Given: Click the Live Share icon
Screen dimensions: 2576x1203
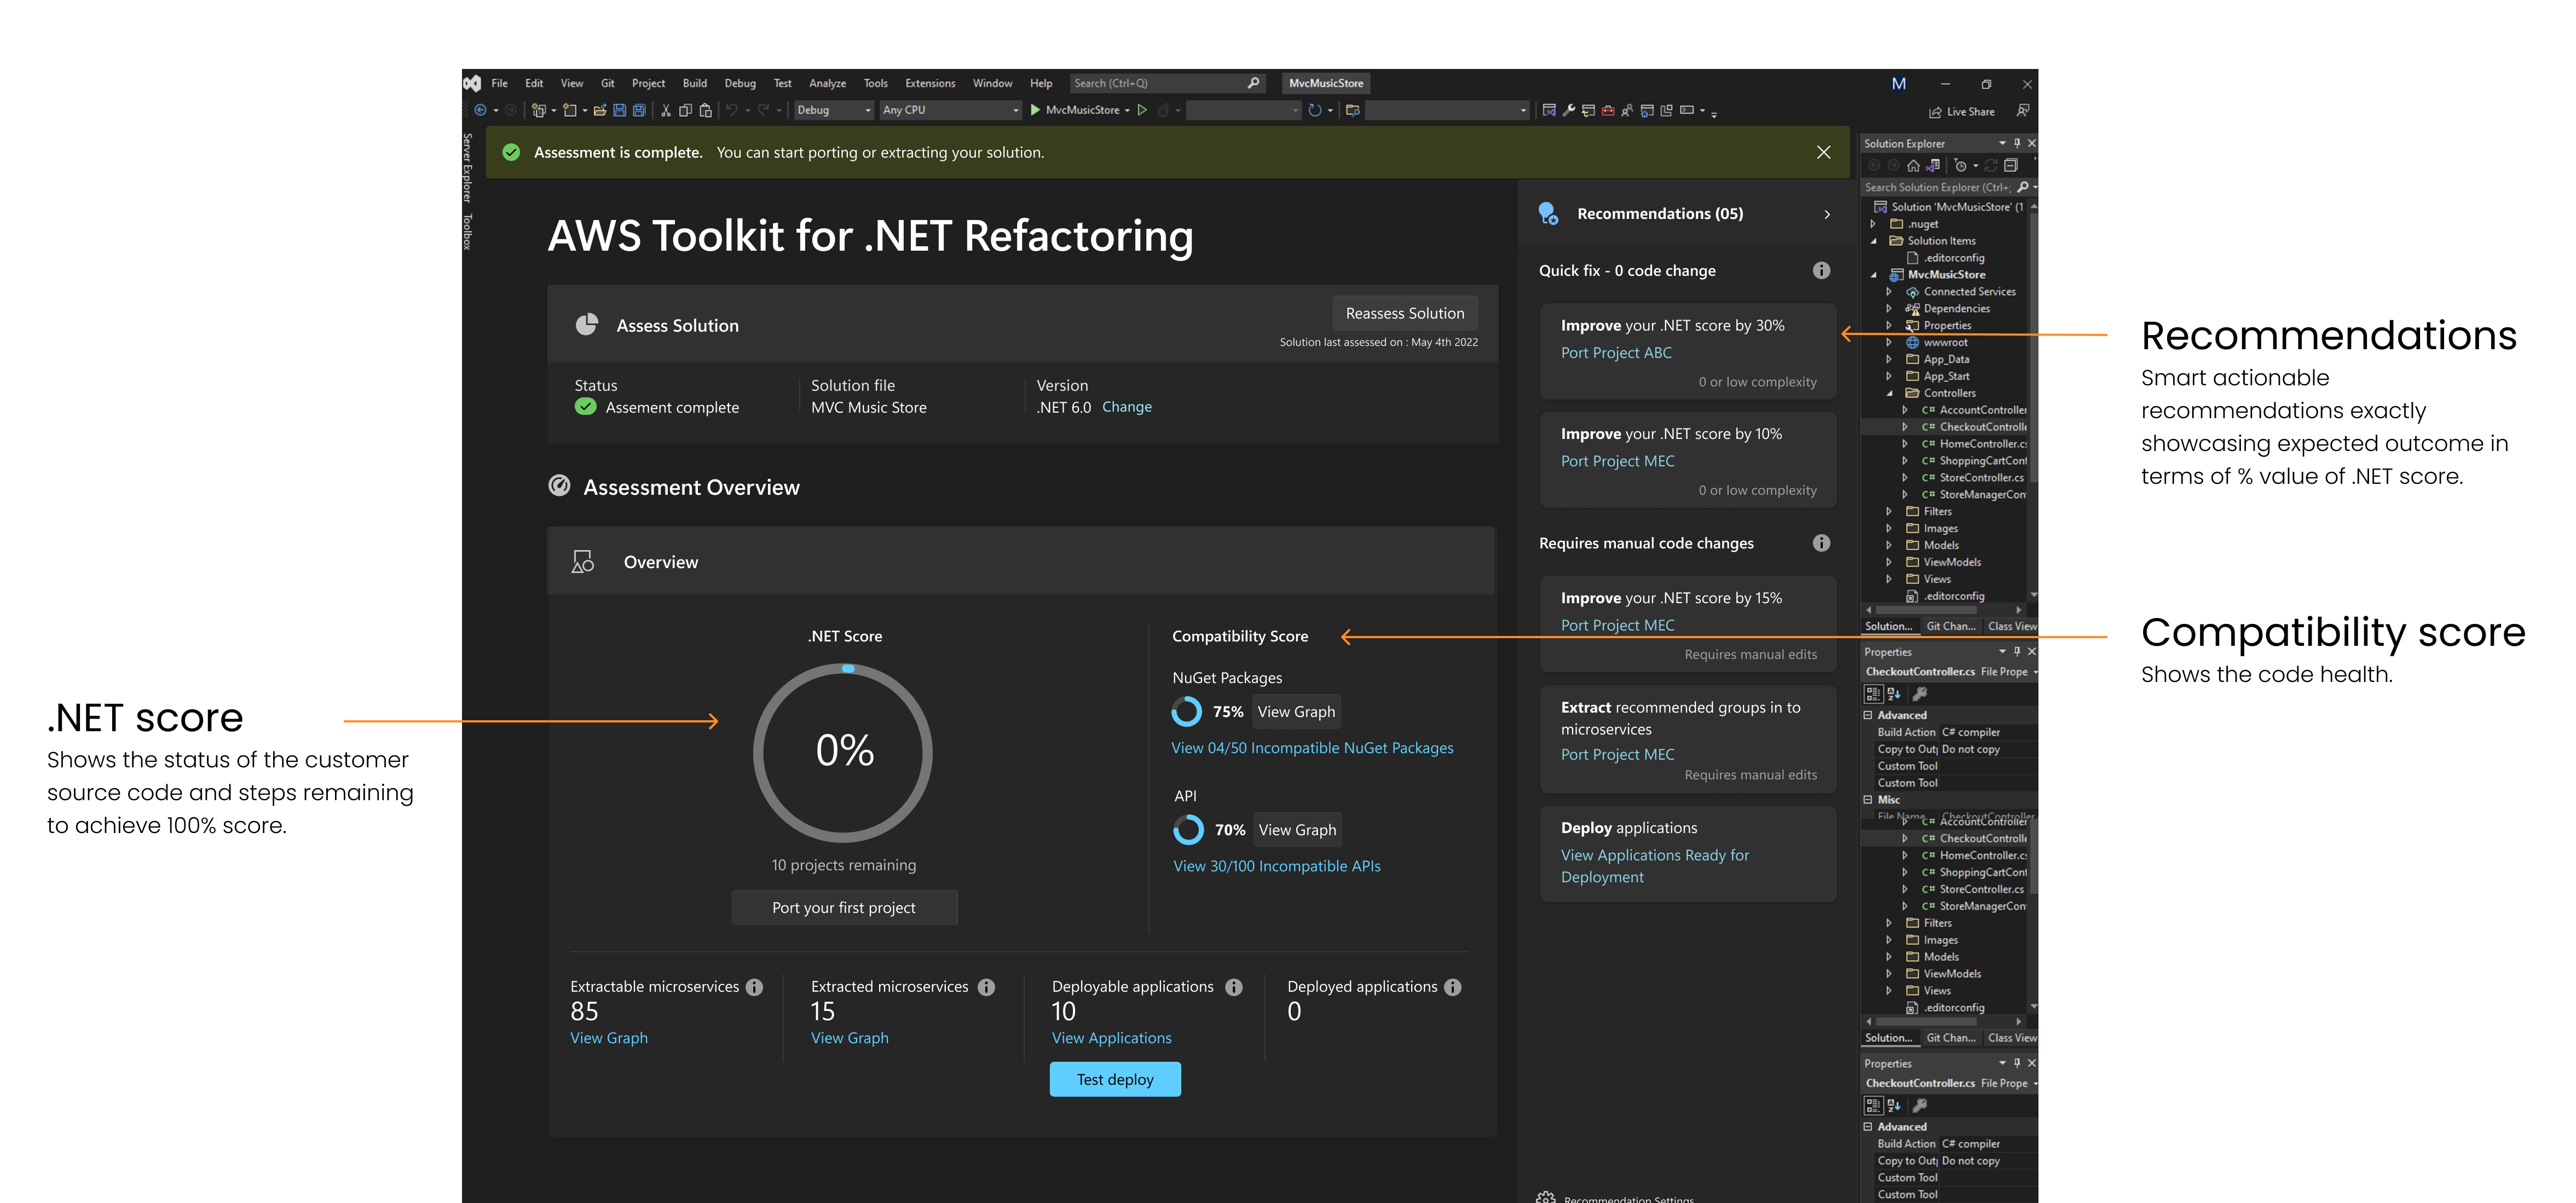Looking at the screenshot, I should click(1936, 112).
